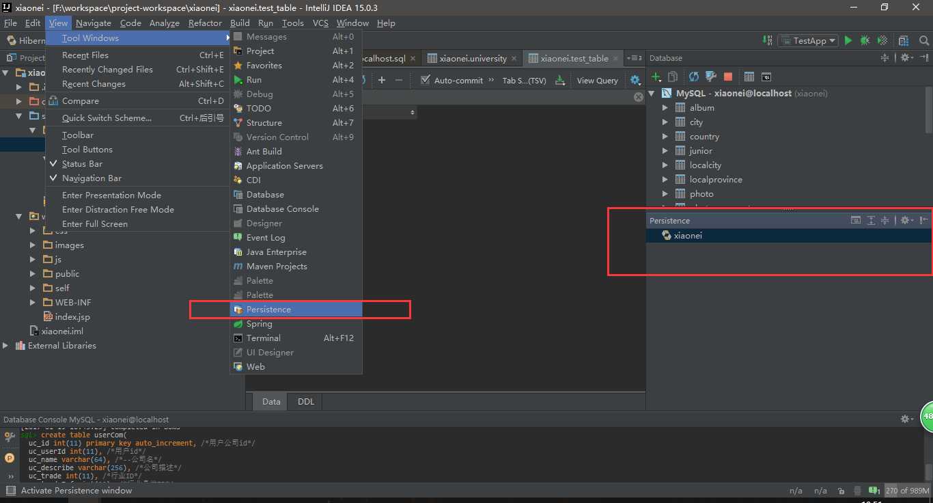Open table editor icon in Database panel

tap(749, 77)
